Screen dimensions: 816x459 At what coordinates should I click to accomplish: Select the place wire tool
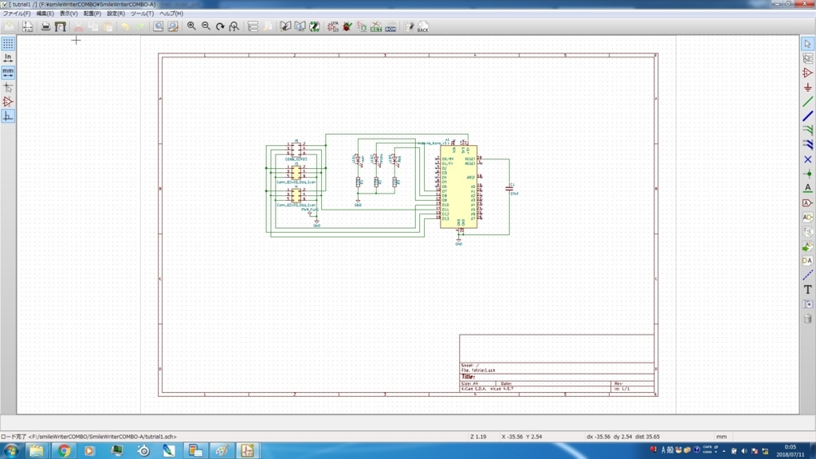tap(808, 102)
